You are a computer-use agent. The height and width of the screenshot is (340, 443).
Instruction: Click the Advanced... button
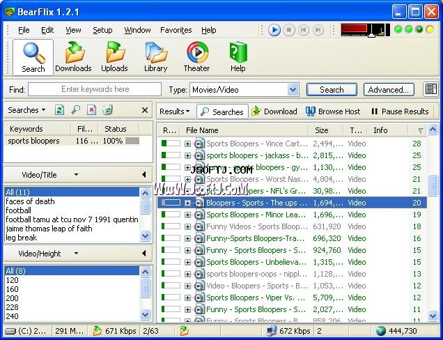tap(389, 90)
